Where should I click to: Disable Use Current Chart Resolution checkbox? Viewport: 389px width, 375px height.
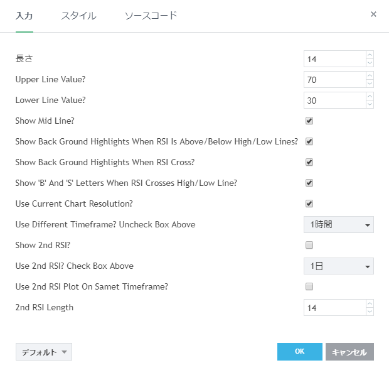pyautogui.click(x=309, y=204)
